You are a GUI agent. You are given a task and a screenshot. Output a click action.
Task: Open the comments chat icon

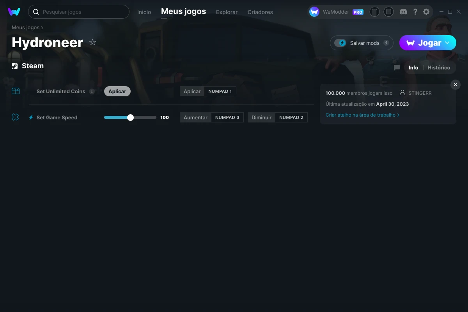(x=397, y=67)
